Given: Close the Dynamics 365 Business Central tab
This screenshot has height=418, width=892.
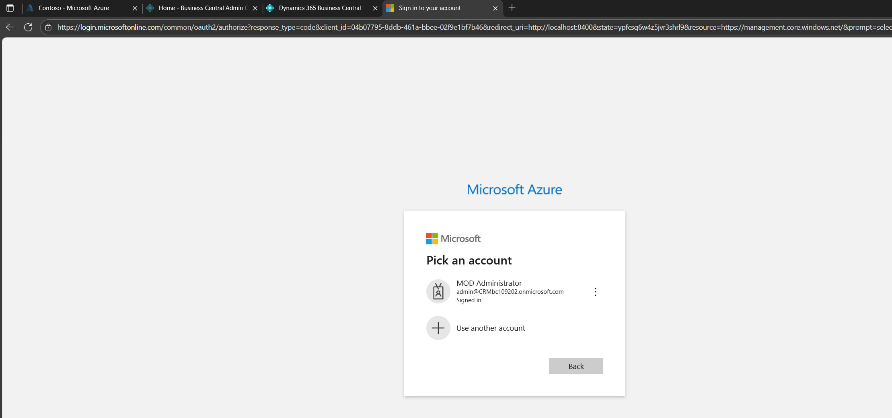Looking at the screenshot, I should pos(375,8).
